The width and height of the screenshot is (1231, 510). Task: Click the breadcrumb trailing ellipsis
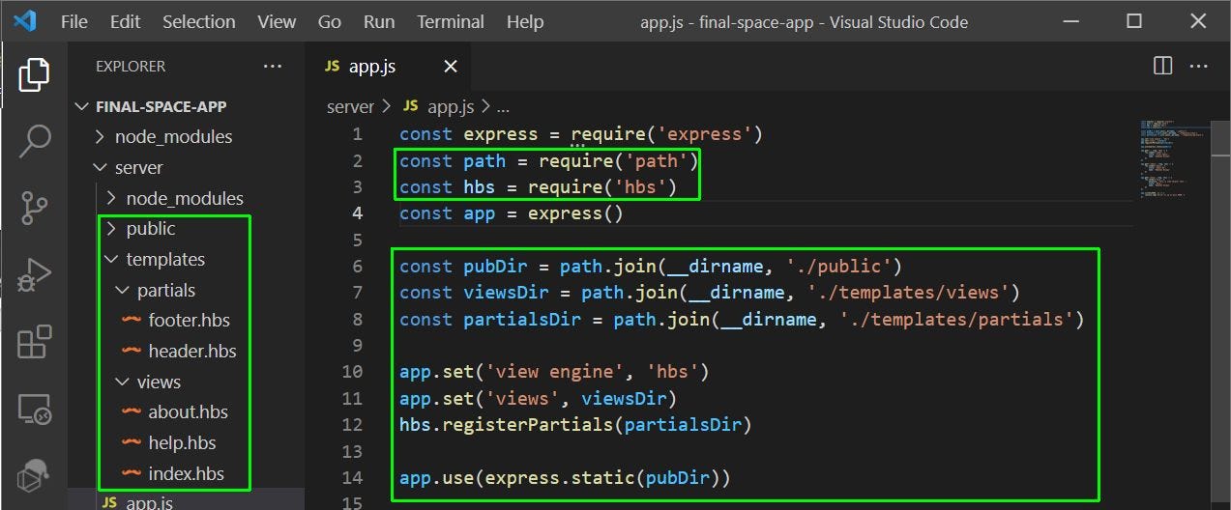pyautogui.click(x=501, y=108)
